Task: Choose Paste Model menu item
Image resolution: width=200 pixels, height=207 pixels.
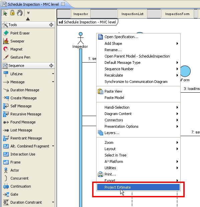Action: point(139,98)
